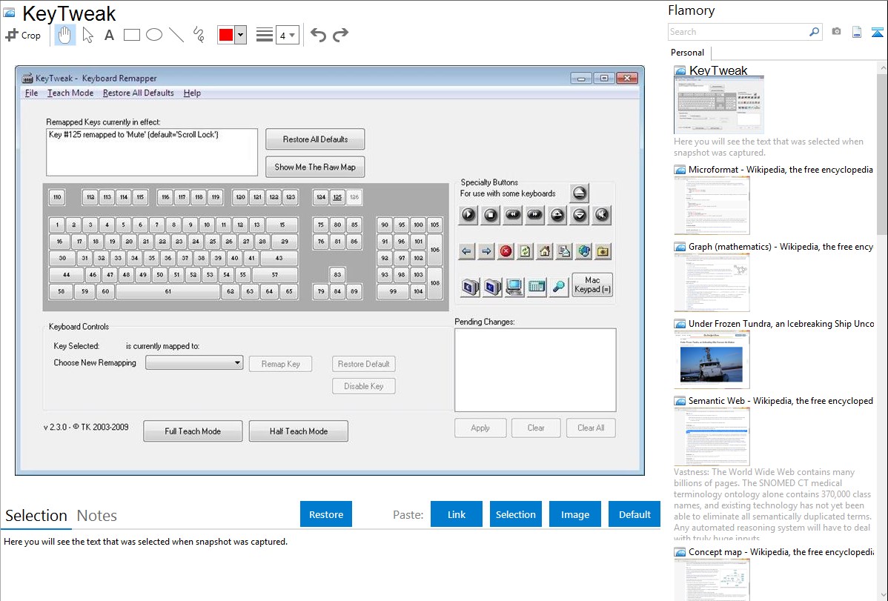
Task: Select the straight line drawing tool
Action: [176, 35]
